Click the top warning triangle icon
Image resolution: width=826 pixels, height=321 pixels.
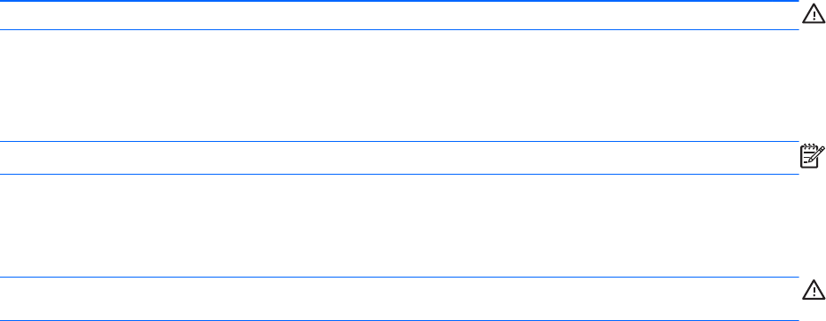click(x=814, y=13)
